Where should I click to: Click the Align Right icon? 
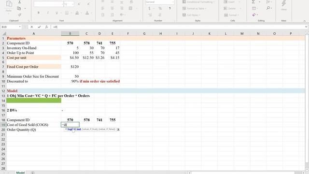(x=122, y=8)
